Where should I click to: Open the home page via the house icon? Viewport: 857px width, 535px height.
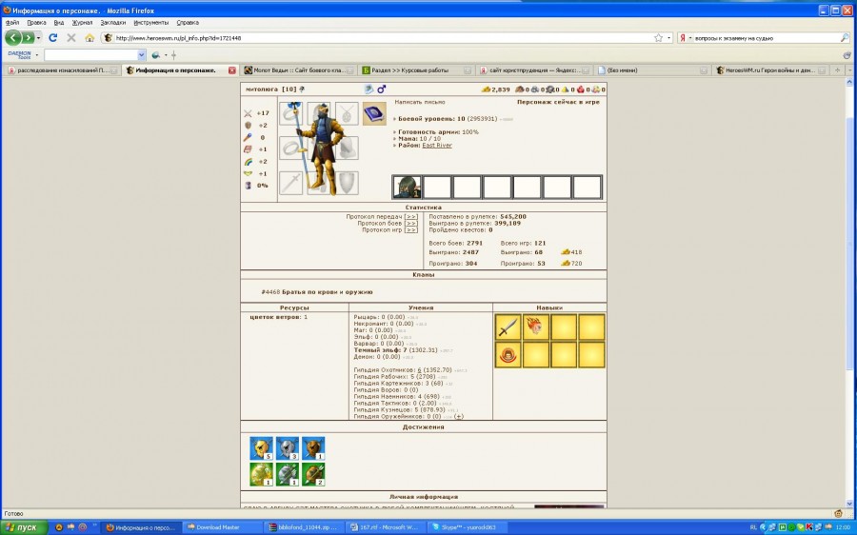90,38
